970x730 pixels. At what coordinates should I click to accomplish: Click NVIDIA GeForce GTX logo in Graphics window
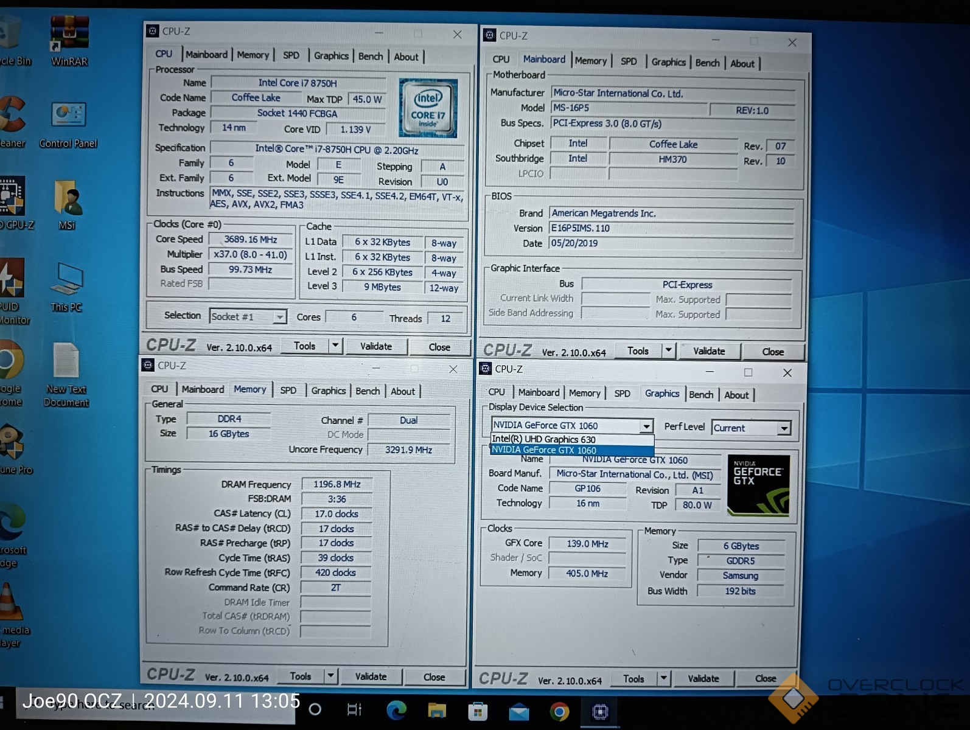coord(758,485)
